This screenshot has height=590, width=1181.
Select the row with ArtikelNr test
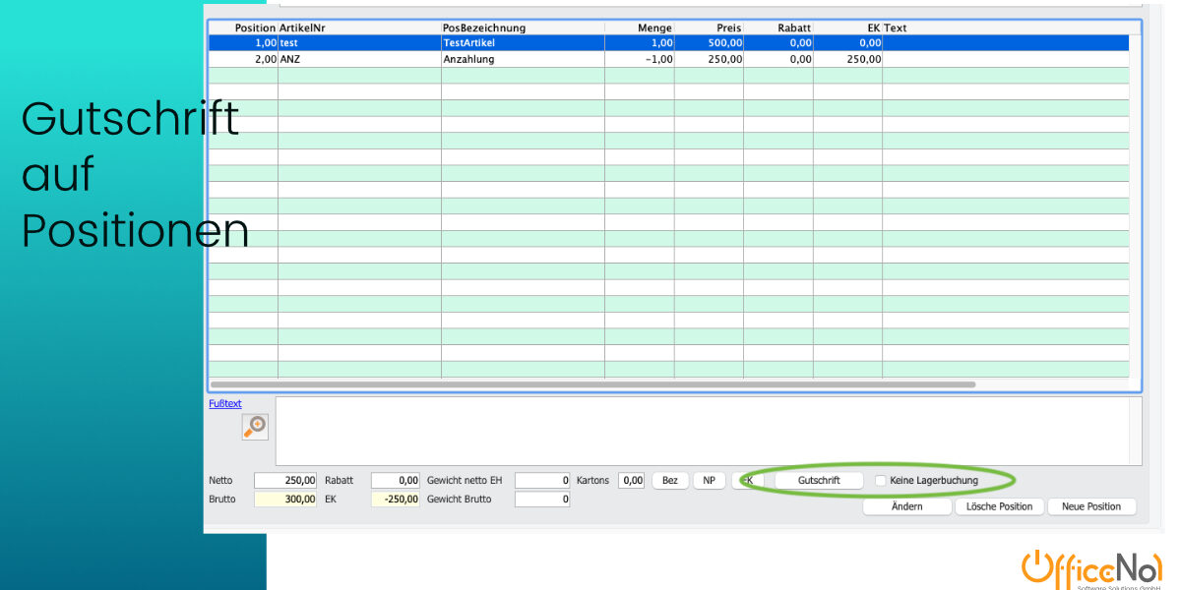coord(668,43)
